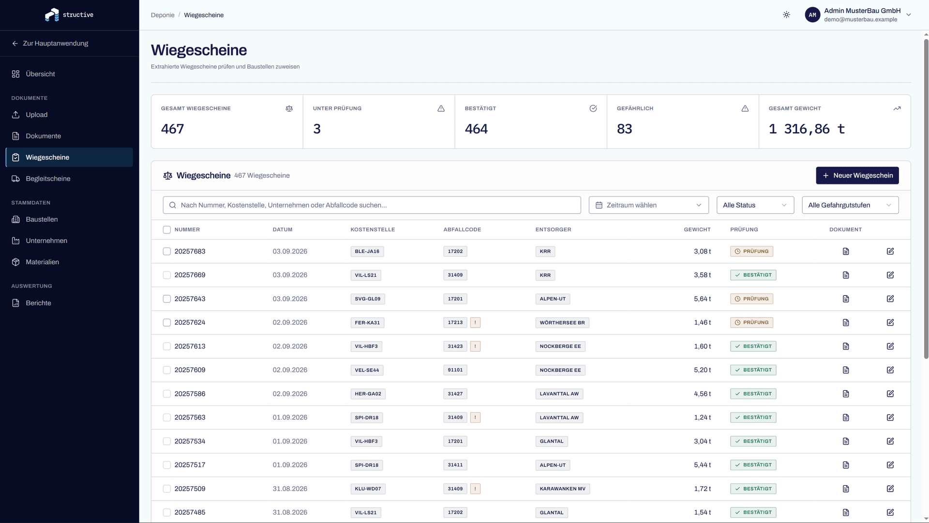Click warning badge in row 20257563

(475, 418)
